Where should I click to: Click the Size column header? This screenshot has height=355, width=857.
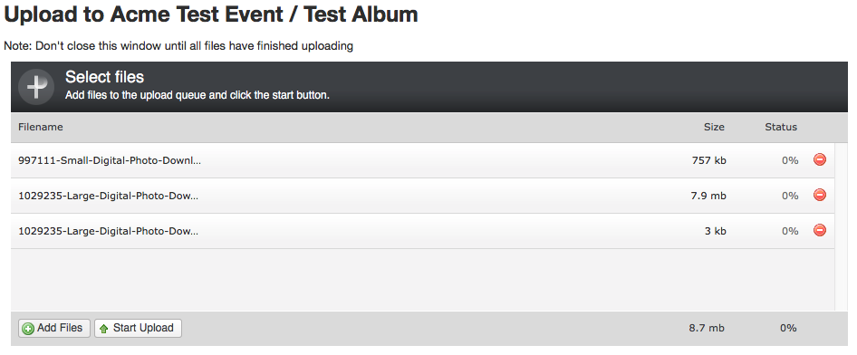pyautogui.click(x=714, y=127)
